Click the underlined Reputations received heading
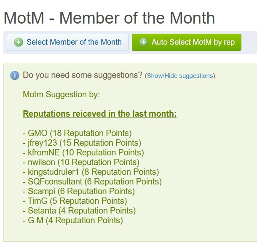The image size is (257, 243). click(x=99, y=114)
